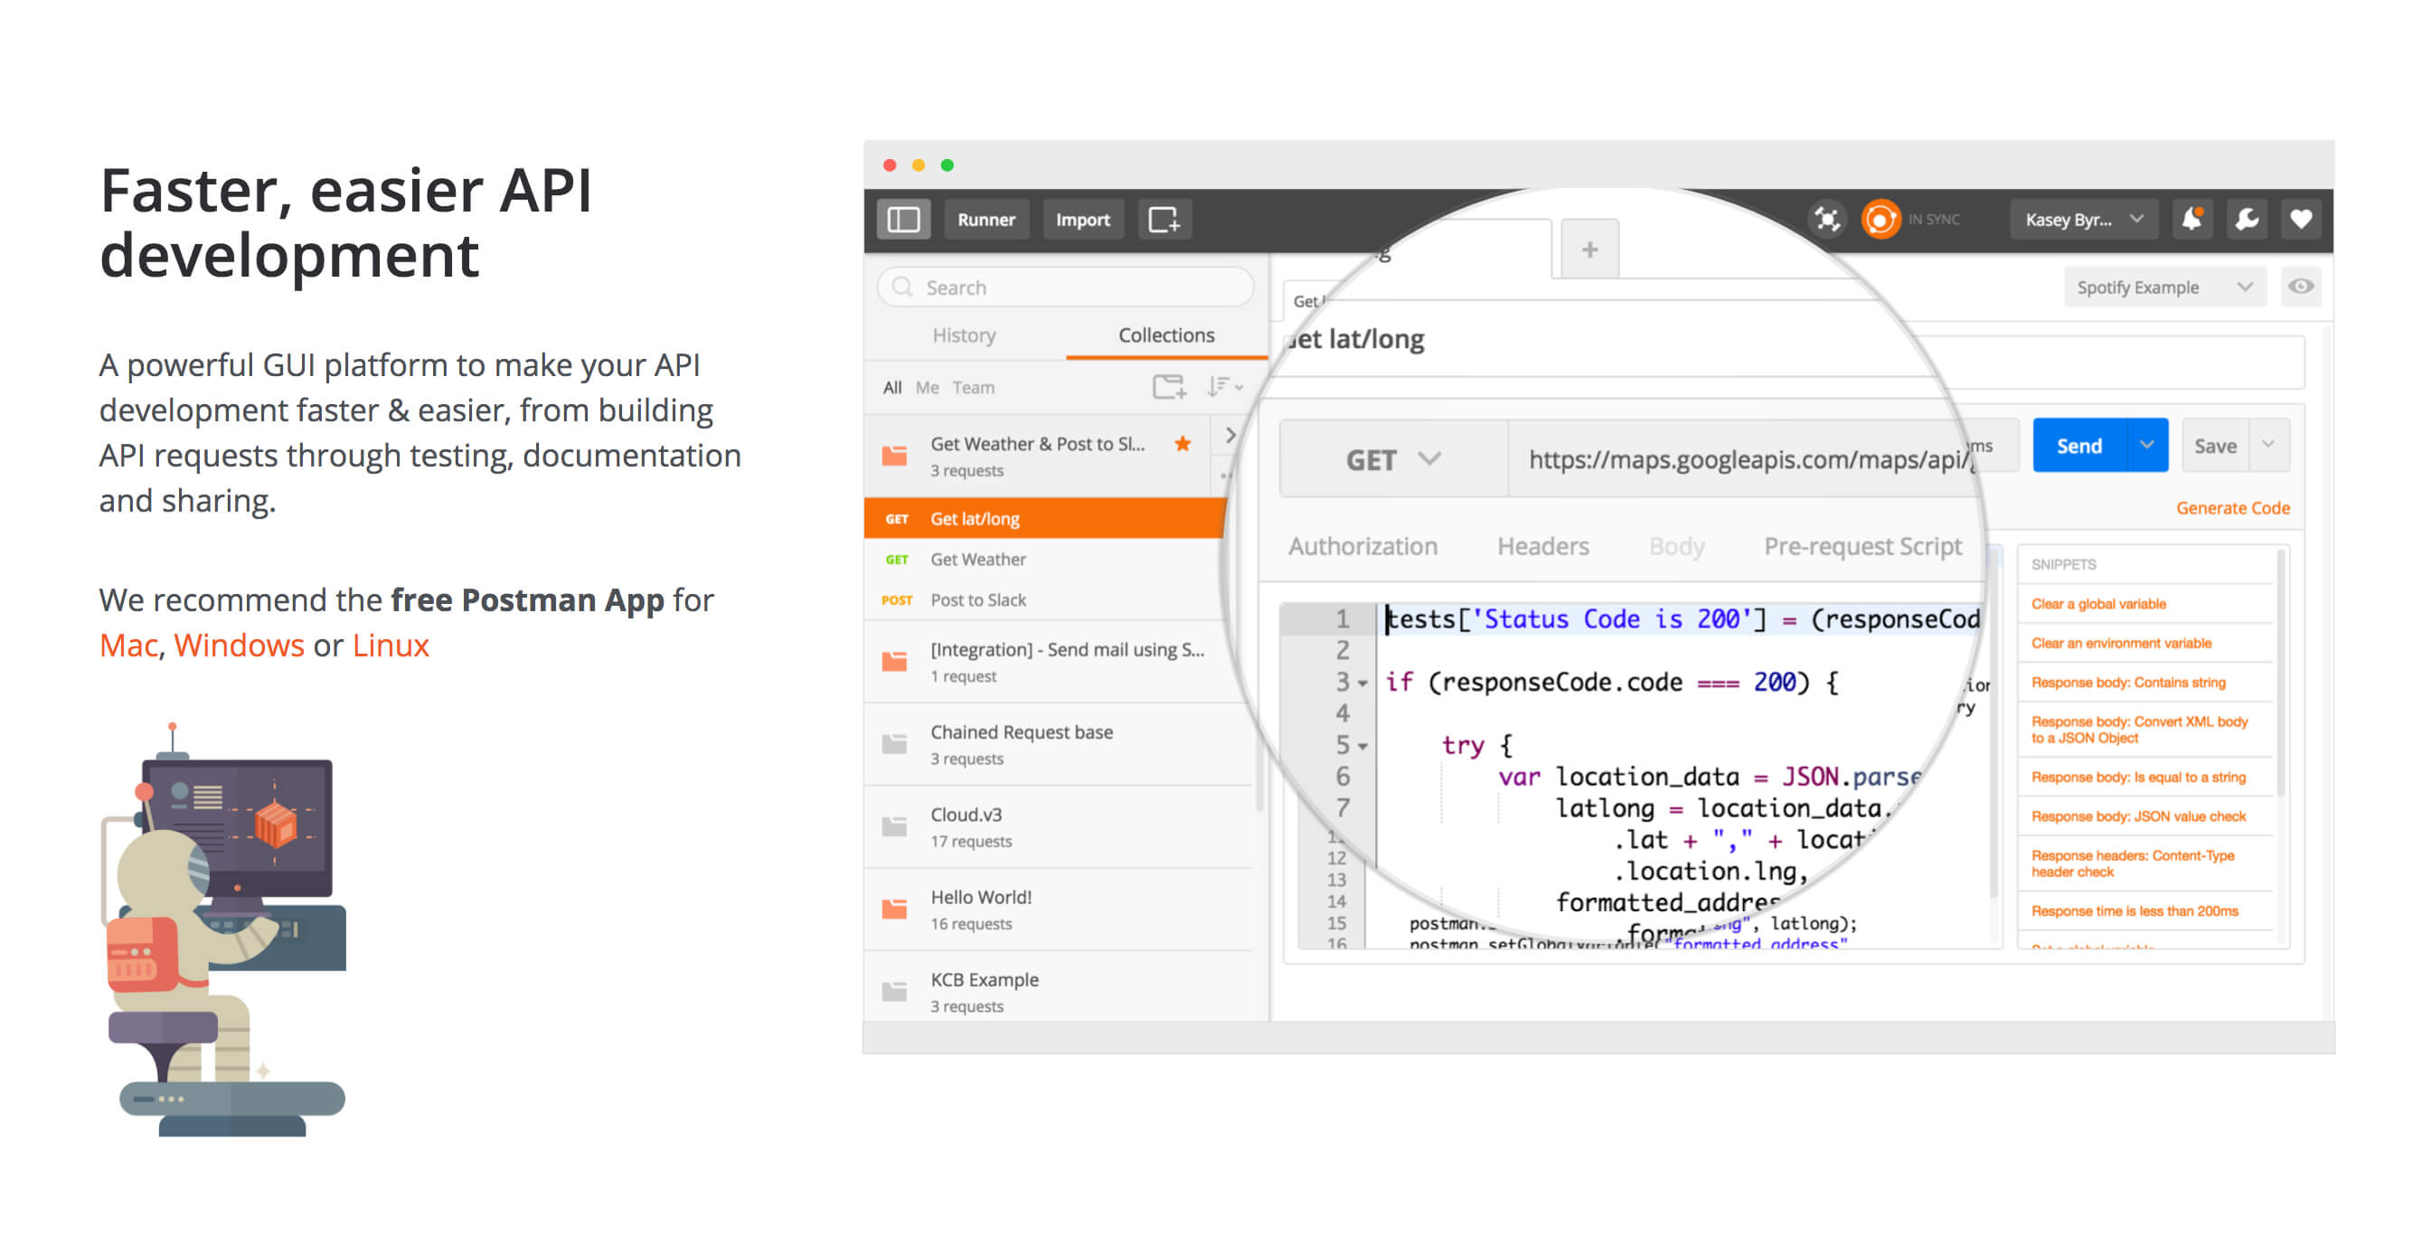Click the Get Weather collection item
Image resolution: width=2432 pixels, height=1235 pixels.
coord(980,561)
